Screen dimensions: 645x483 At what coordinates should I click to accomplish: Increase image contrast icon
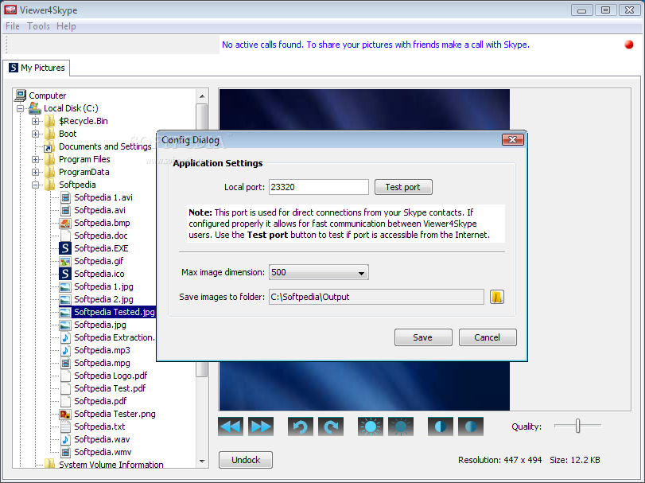coord(440,427)
